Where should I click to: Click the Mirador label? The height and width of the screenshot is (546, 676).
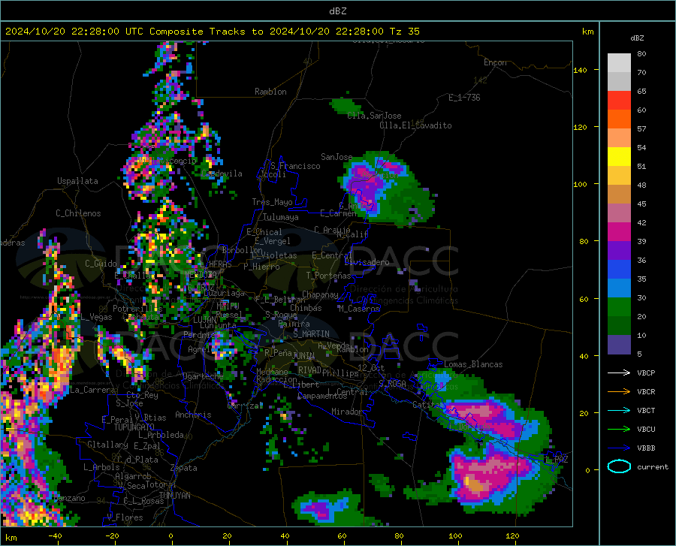tap(347, 412)
